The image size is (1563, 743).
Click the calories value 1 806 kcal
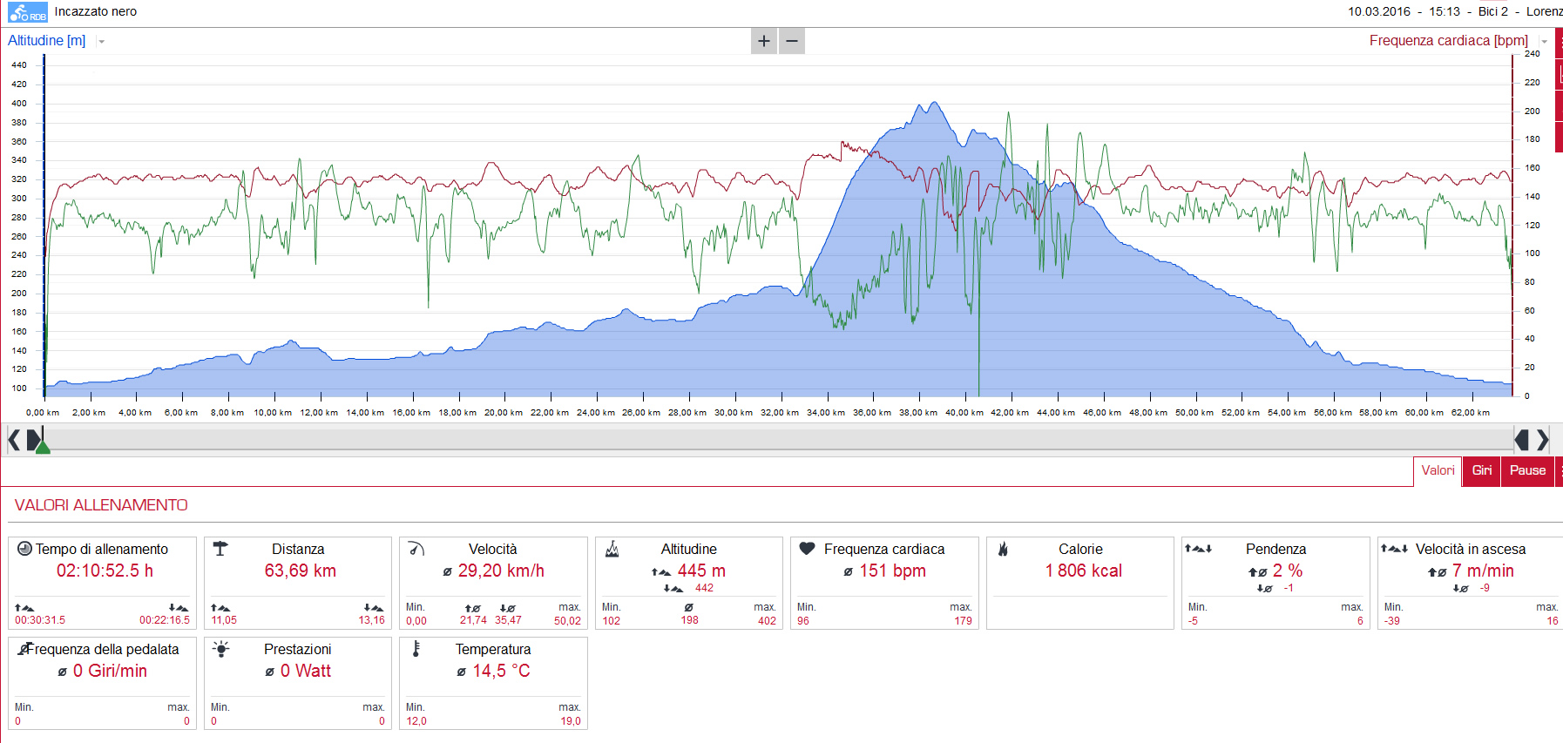coord(1084,571)
